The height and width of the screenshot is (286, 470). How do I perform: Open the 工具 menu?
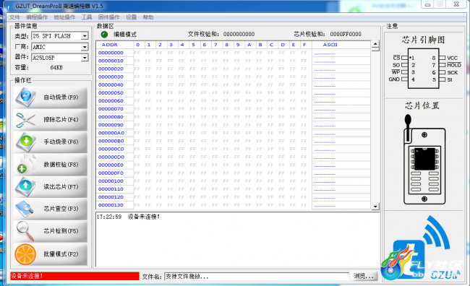pyautogui.click(x=87, y=17)
